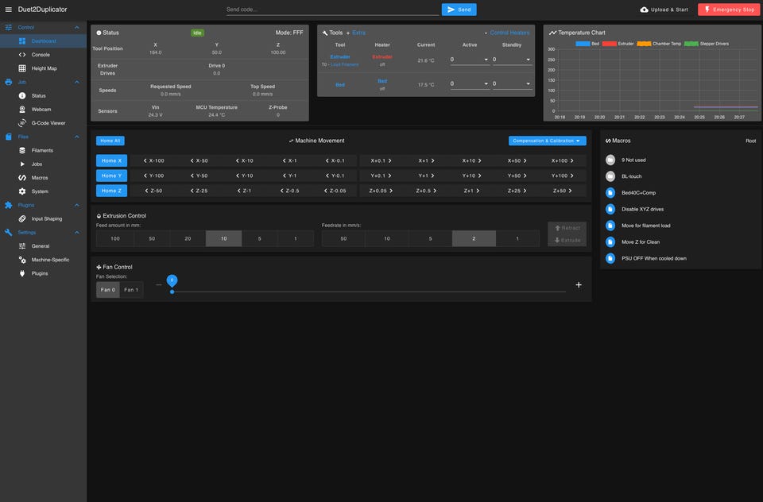
Task: Select feed amount 20 mm
Action: pos(188,239)
